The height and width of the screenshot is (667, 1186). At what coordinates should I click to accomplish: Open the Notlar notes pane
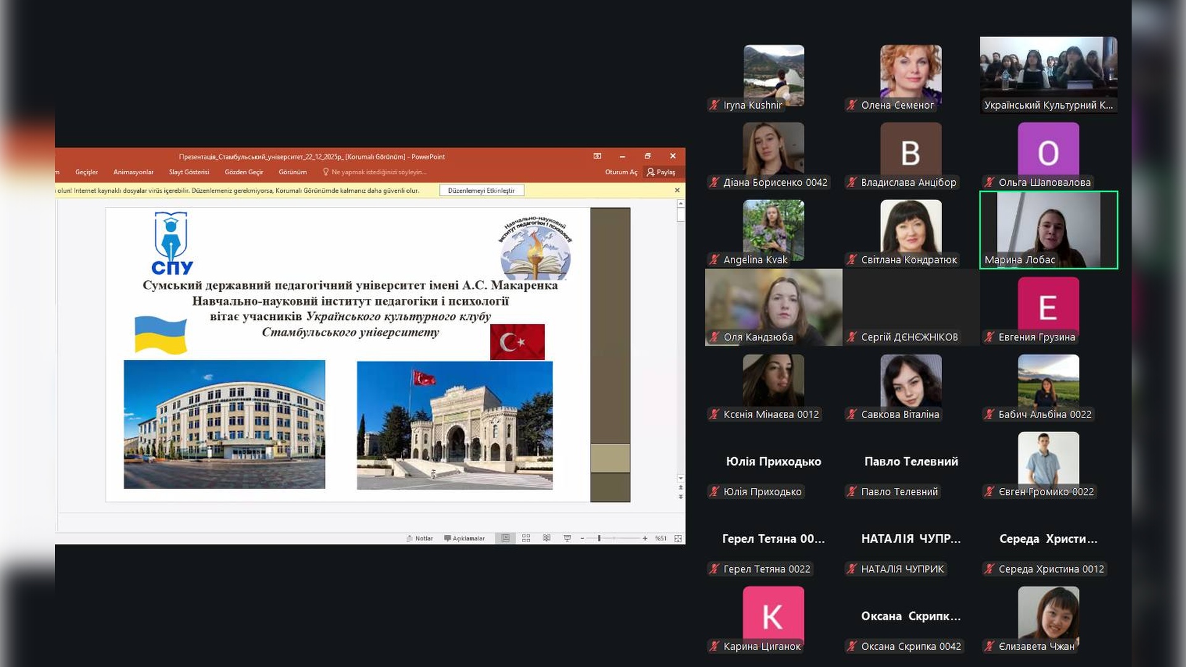click(419, 539)
